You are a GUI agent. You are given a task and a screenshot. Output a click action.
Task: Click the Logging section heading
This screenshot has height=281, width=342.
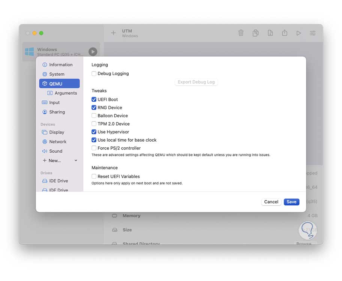[100, 65]
